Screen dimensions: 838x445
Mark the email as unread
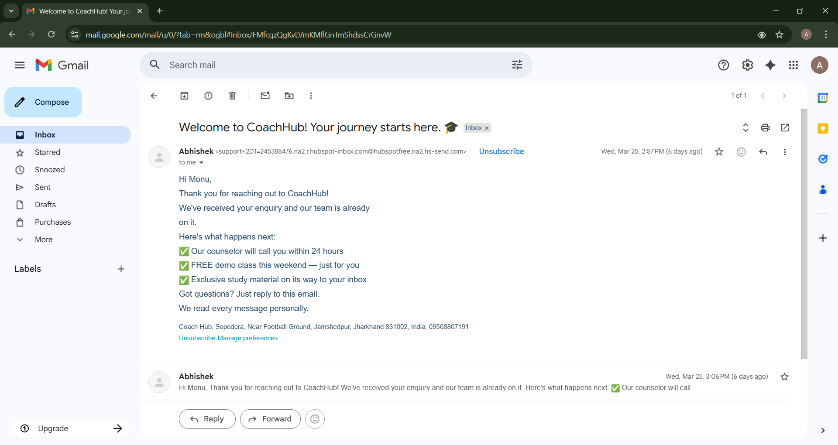(x=265, y=96)
